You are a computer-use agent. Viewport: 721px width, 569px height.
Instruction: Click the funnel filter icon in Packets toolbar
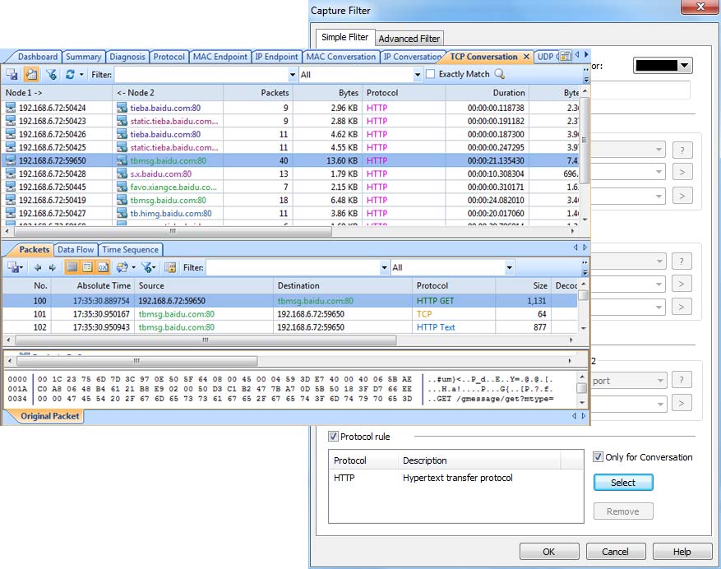[x=146, y=267]
